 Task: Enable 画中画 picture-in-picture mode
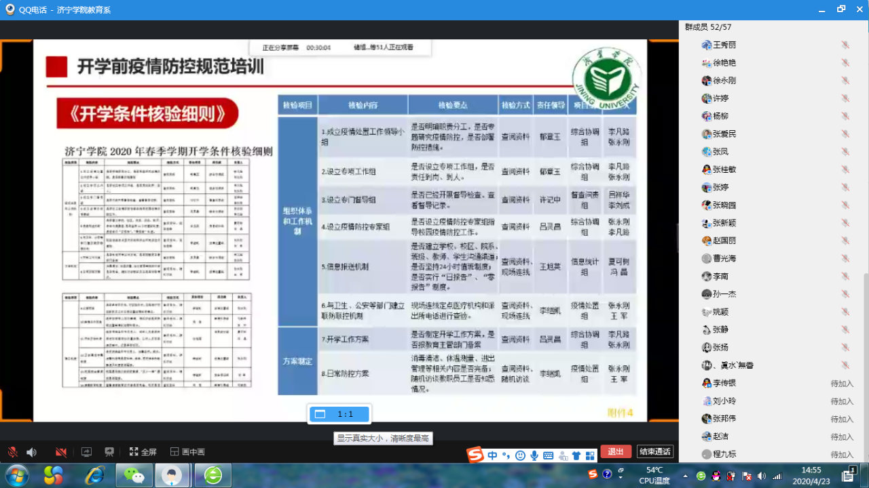pyautogui.click(x=187, y=452)
